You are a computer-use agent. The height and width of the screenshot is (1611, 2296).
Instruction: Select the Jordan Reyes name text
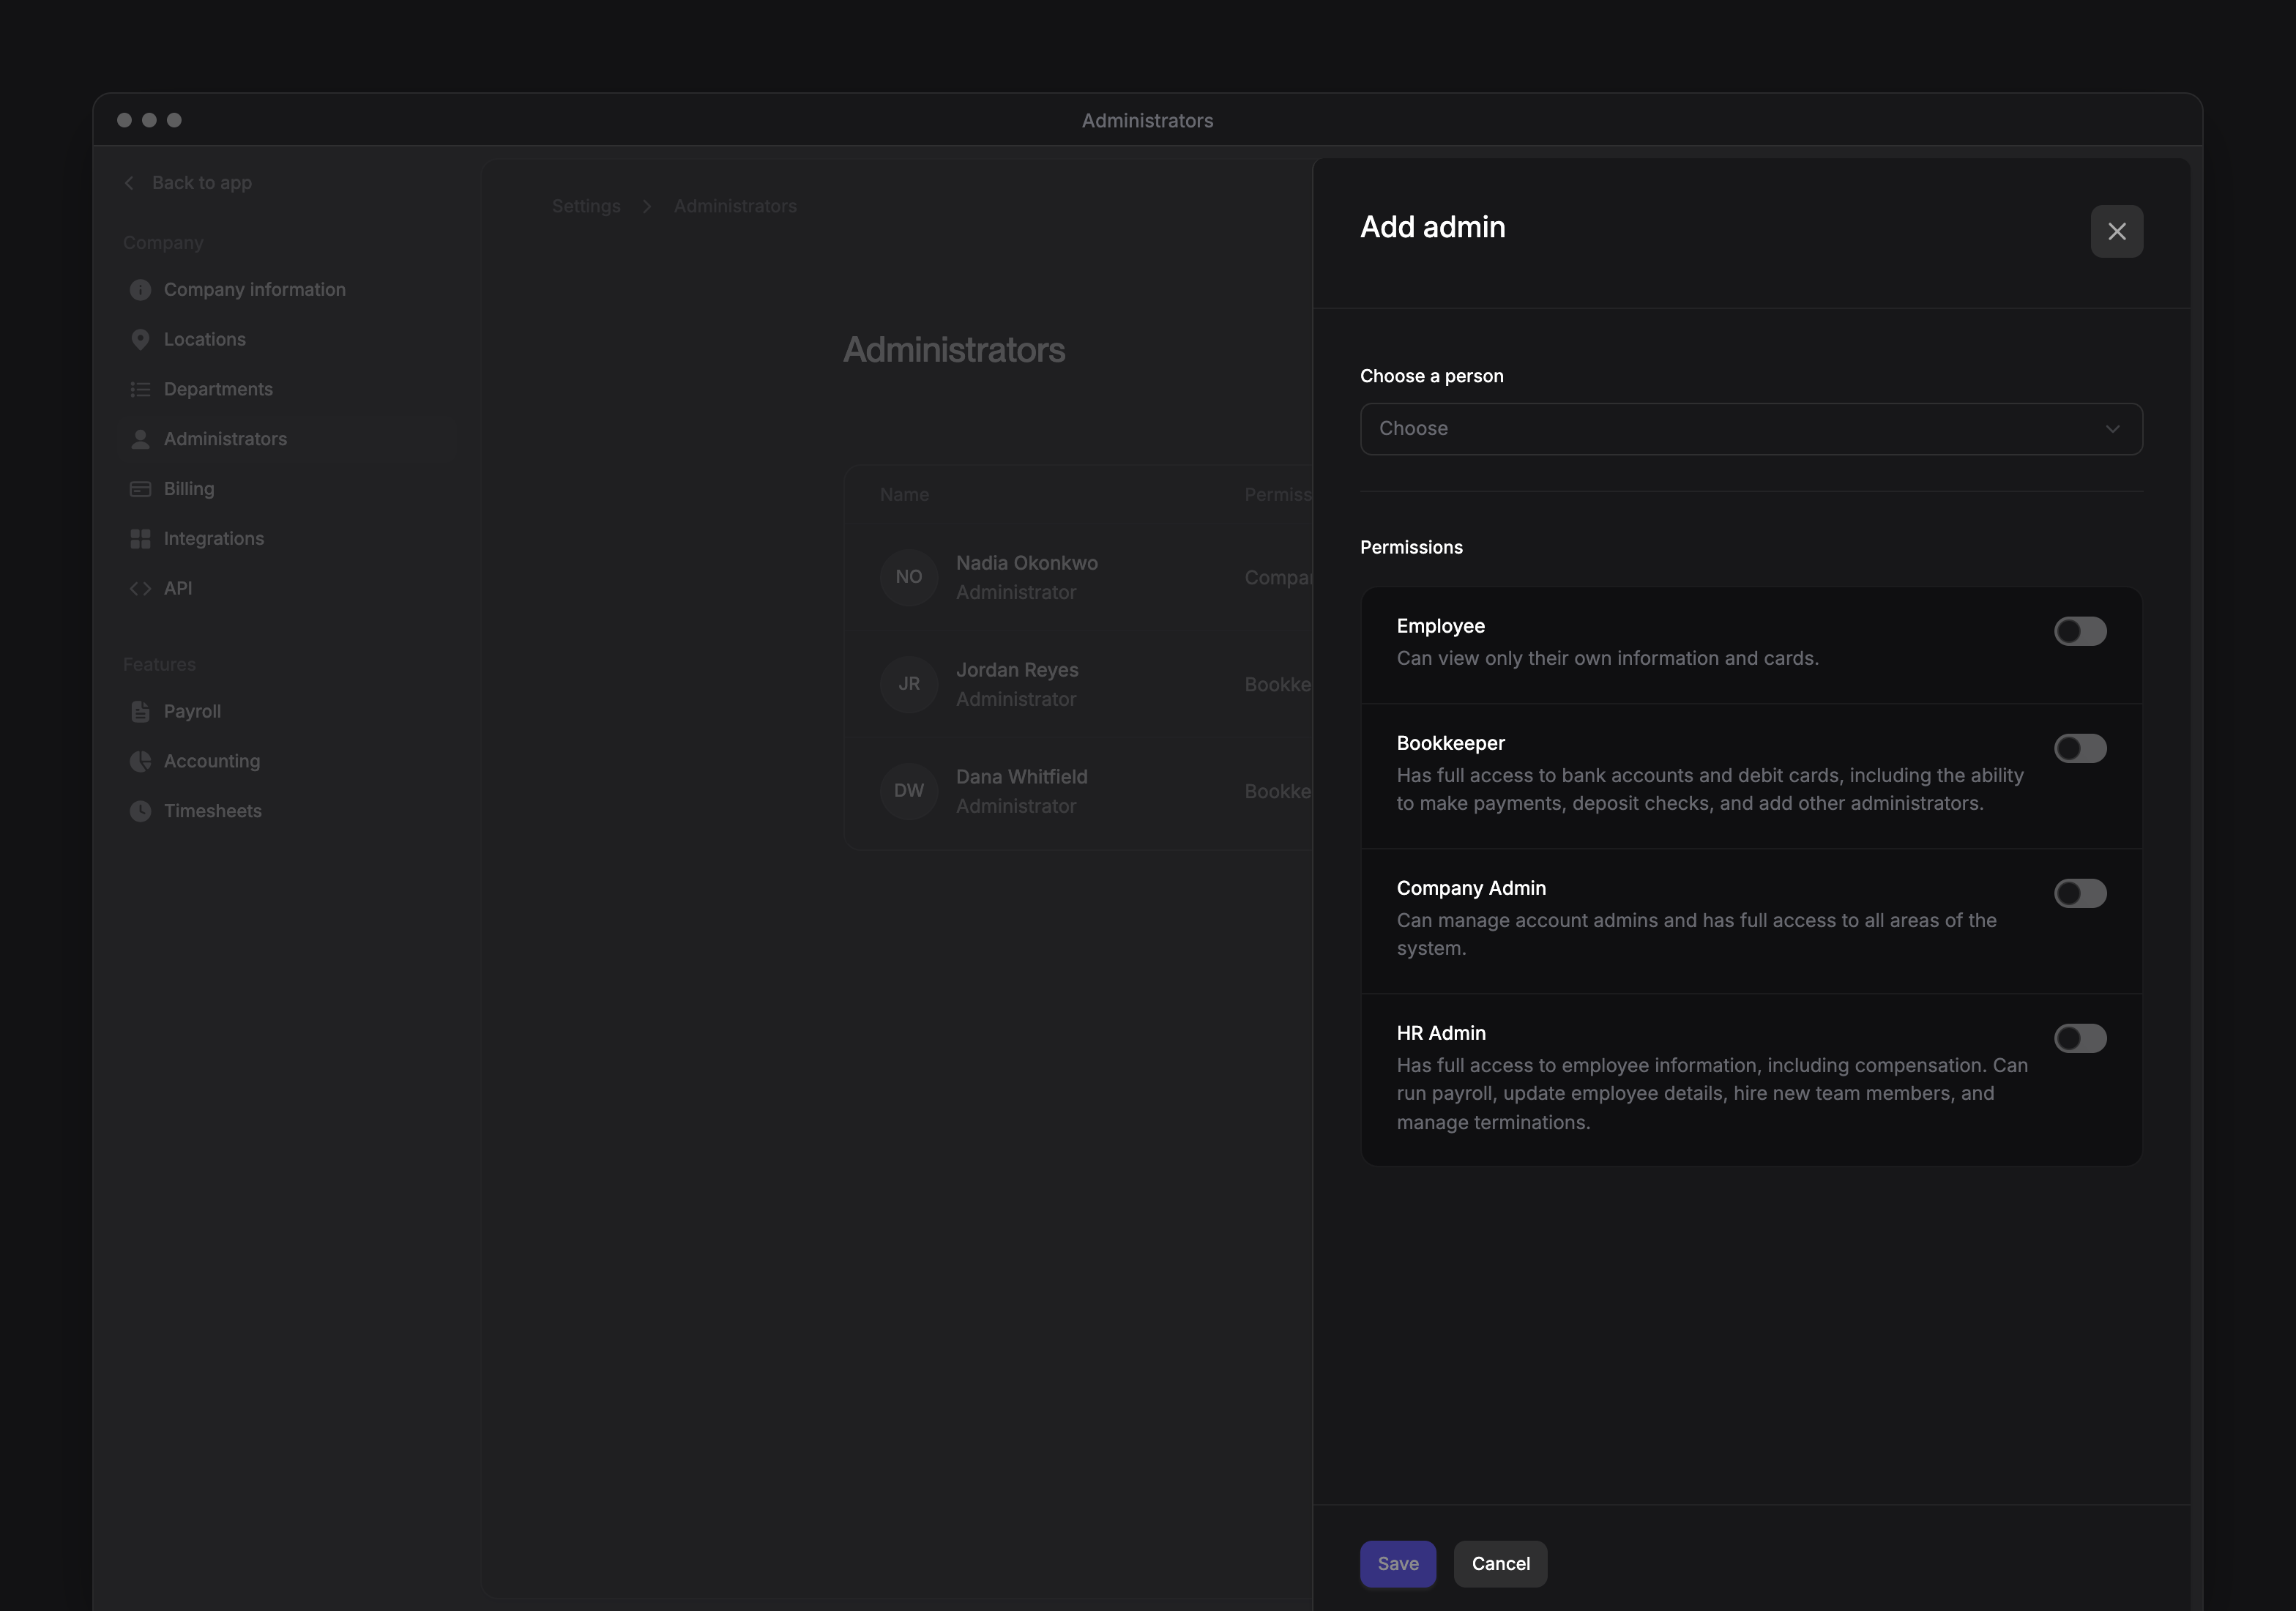point(1016,670)
